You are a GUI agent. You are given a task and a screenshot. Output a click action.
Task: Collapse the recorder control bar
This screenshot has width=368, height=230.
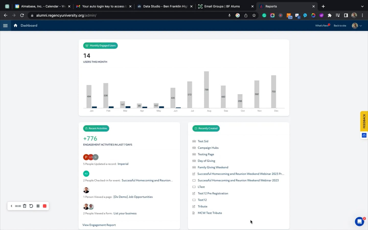pos(11,206)
